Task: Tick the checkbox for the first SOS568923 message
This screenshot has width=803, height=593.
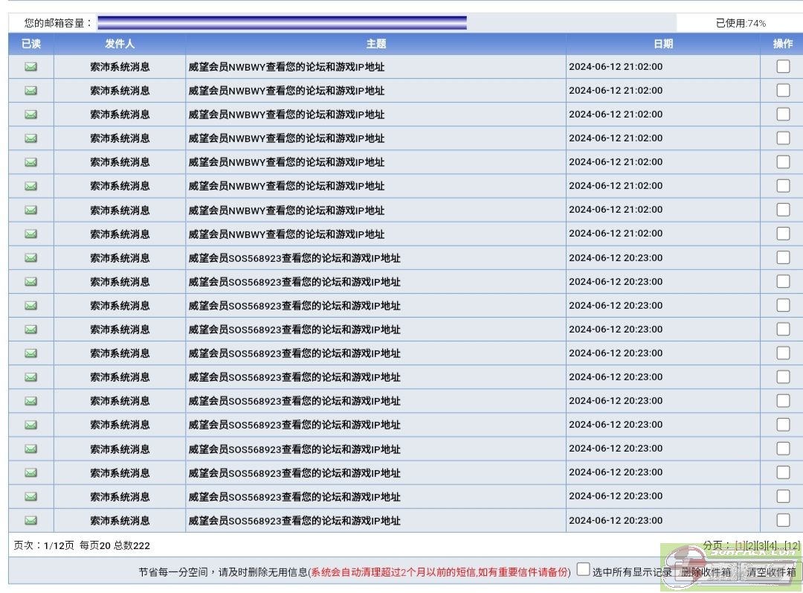Action: (x=782, y=257)
